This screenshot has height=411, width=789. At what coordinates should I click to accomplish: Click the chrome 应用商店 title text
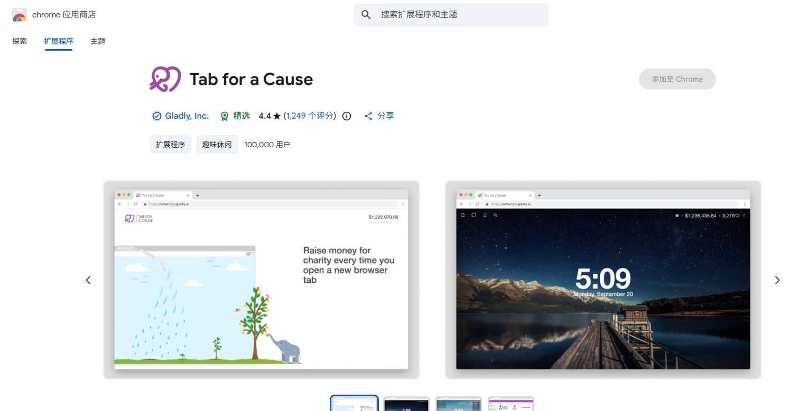[x=64, y=15]
